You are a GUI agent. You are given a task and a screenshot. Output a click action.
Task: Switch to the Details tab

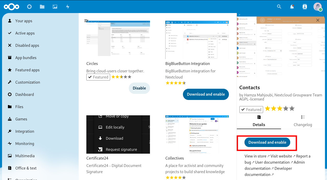coord(259,121)
